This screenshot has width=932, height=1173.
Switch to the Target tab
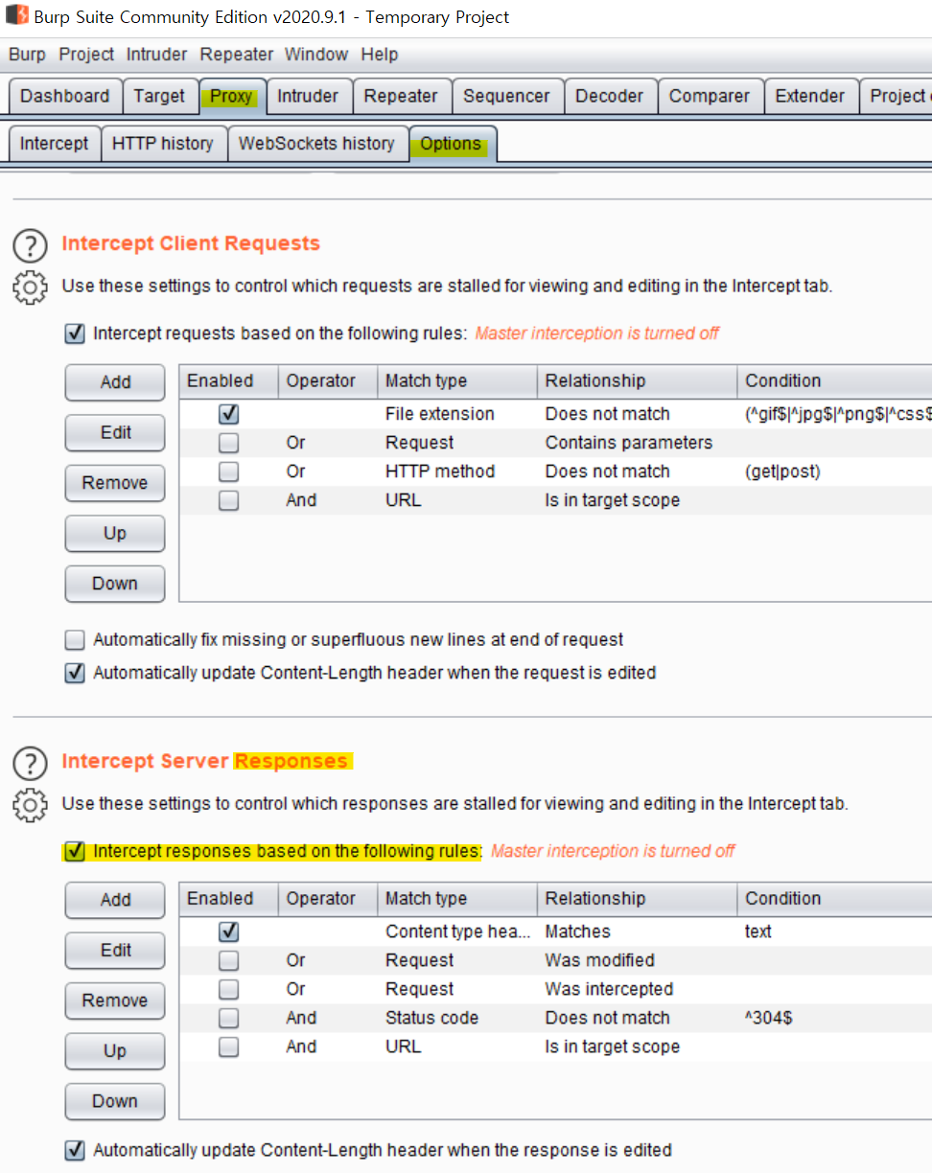tap(159, 96)
